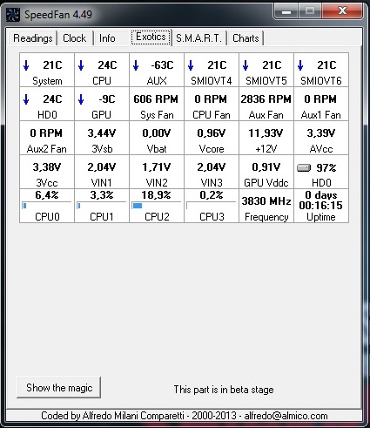Open the S.M.A.R.T. tab
This screenshot has height=428, width=370.
point(199,38)
